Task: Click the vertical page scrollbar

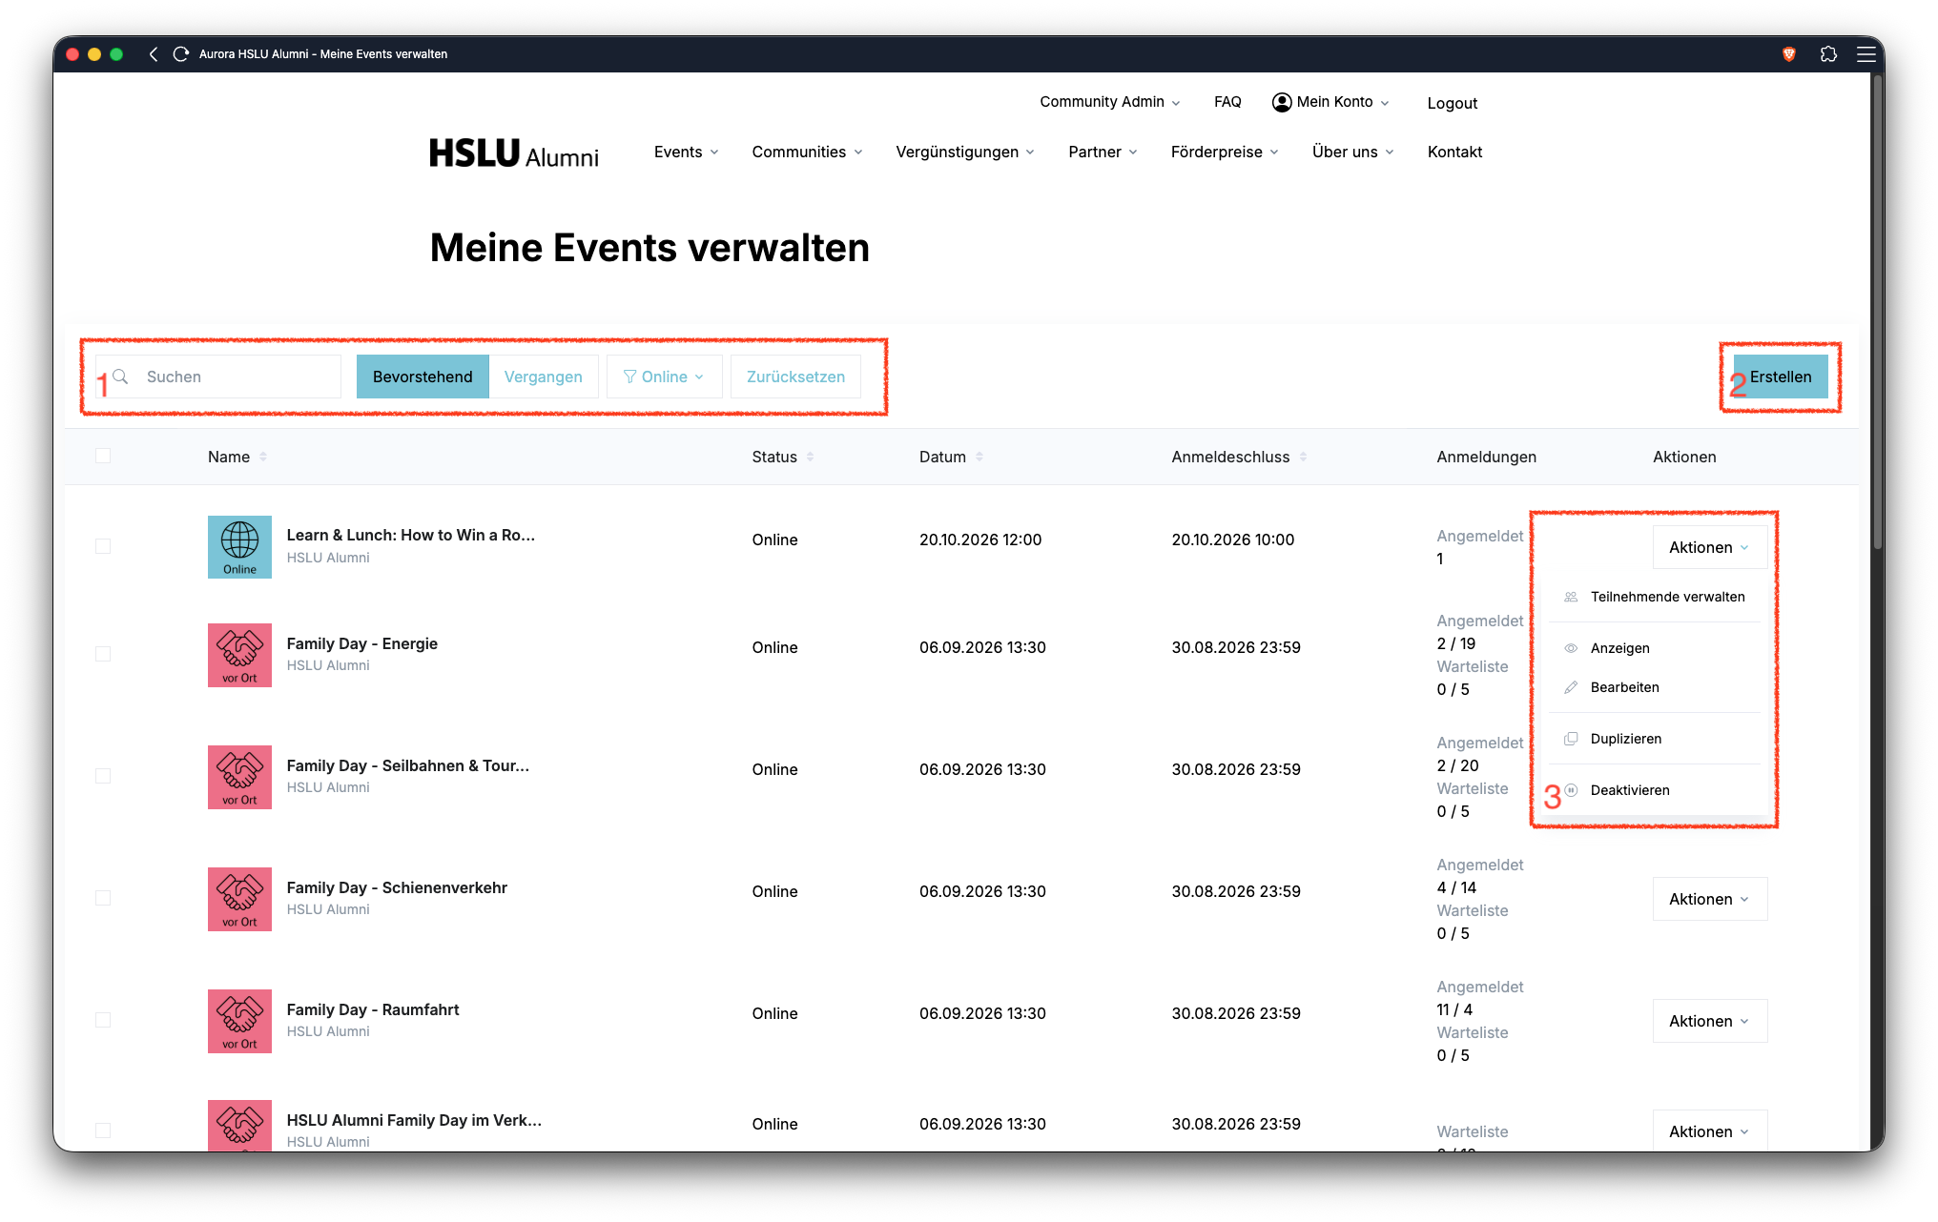Action: (1878, 313)
